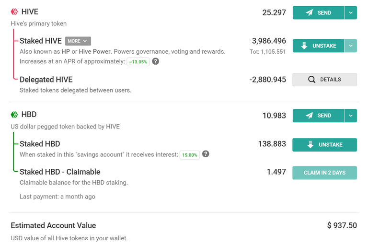Unstake Staked HIVE with the UNSTAKE button
Screen dimensions: 368x246
click(x=318, y=46)
